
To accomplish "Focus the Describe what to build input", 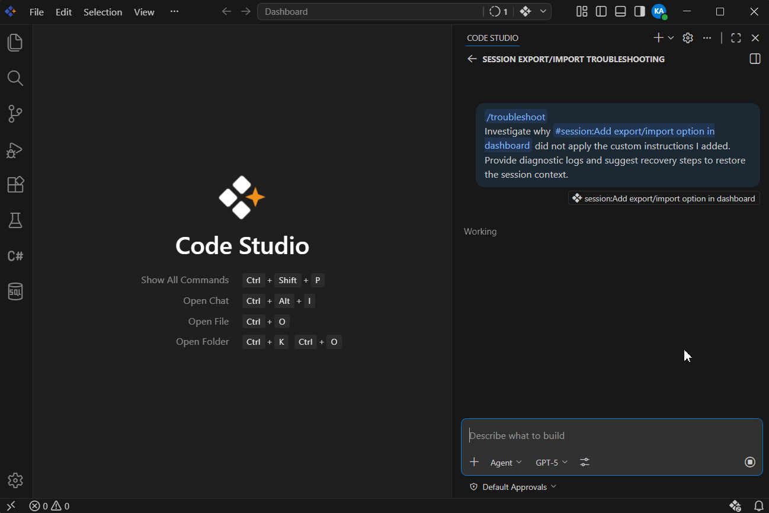I will (611, 436).
